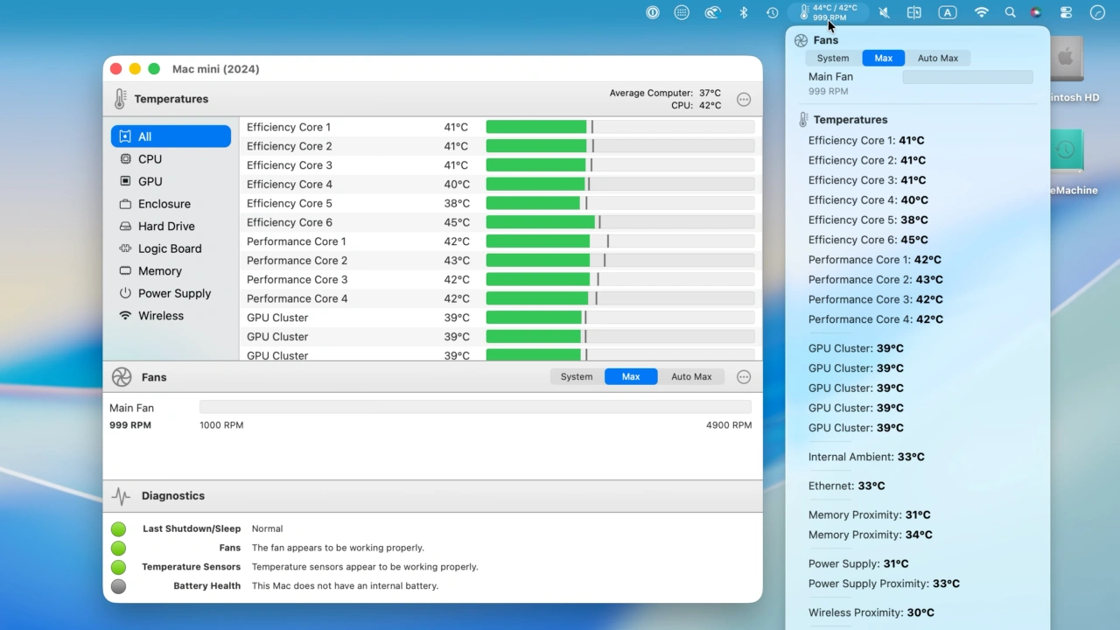Click the Fans section fan icon
Viewport: 1120px width, 630px height.
click(x=122, y=377)
